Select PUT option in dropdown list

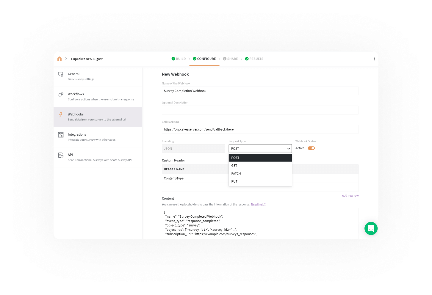tap(234, 181)
